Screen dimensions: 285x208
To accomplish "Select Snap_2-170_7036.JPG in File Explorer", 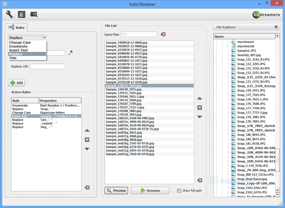I will [x=252, y=166].
